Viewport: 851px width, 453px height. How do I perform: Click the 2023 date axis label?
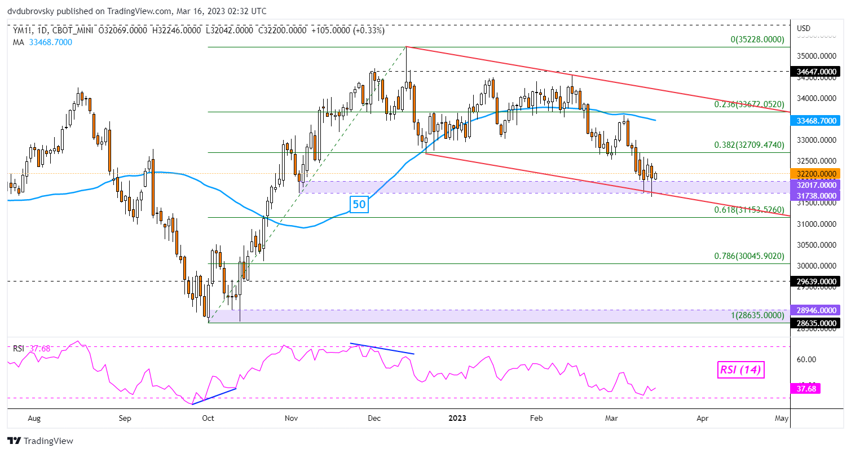click(457, 419)
